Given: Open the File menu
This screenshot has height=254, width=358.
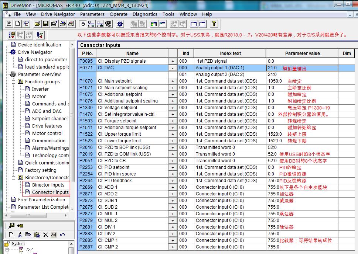Looking at the screenshot, I should pyautogui.click(x=17, y=14).
